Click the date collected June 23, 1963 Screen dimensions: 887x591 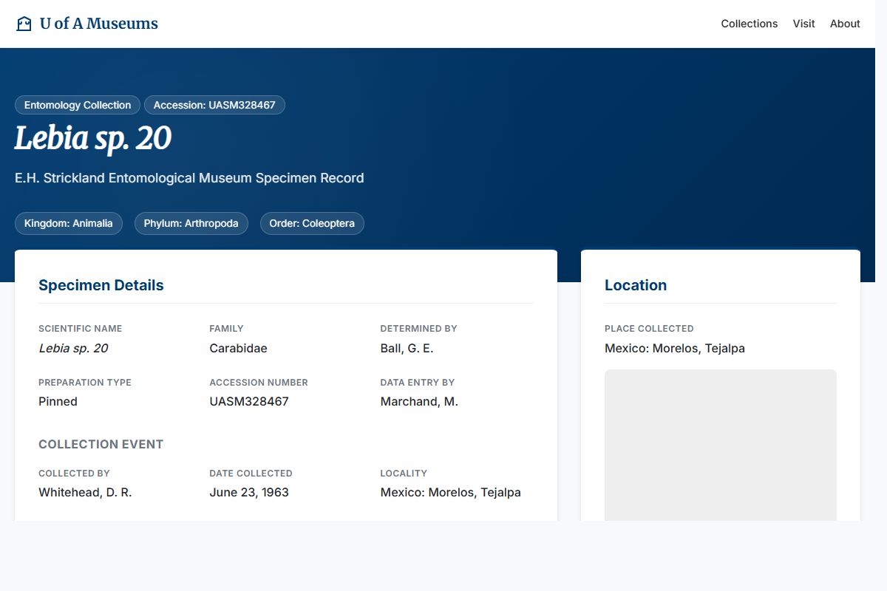249,492
